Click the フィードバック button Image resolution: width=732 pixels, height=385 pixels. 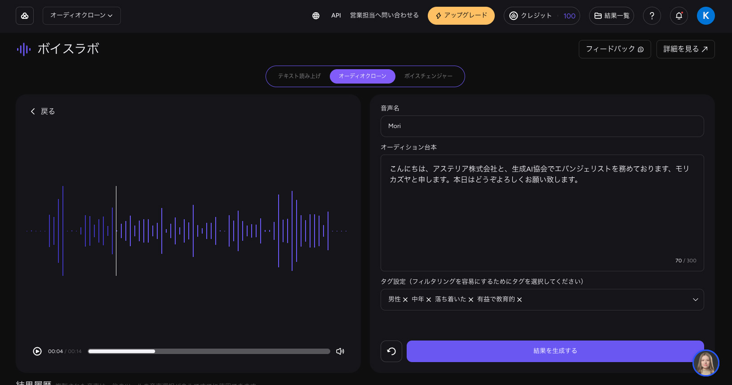(615, 49)
